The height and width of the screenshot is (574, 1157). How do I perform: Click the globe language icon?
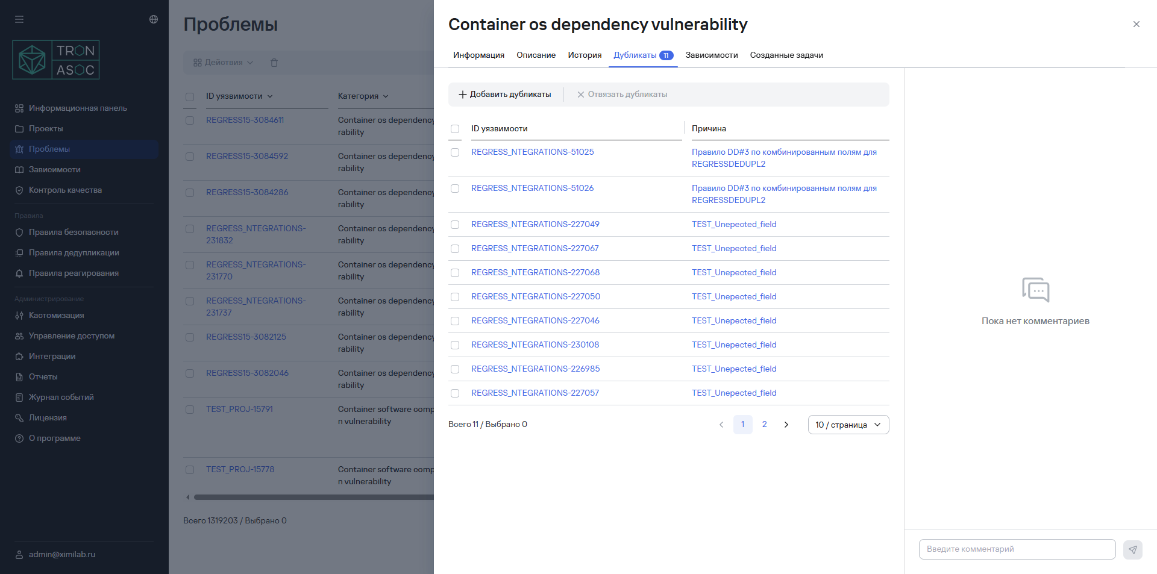pyautogui.click(x=154, y=19)
